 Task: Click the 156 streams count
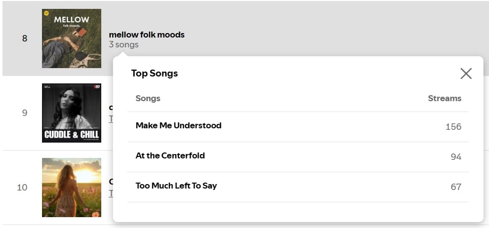[x=453, y=127]
